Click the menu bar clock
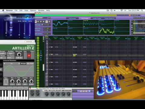This screenshot has height=109, width=145. (134, 10)
